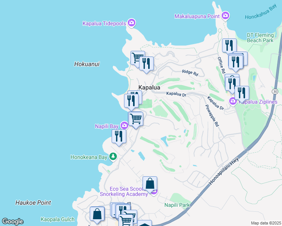Open the Napili Bay camera marker
Screen dimensions: 282x226
point(124,125)
